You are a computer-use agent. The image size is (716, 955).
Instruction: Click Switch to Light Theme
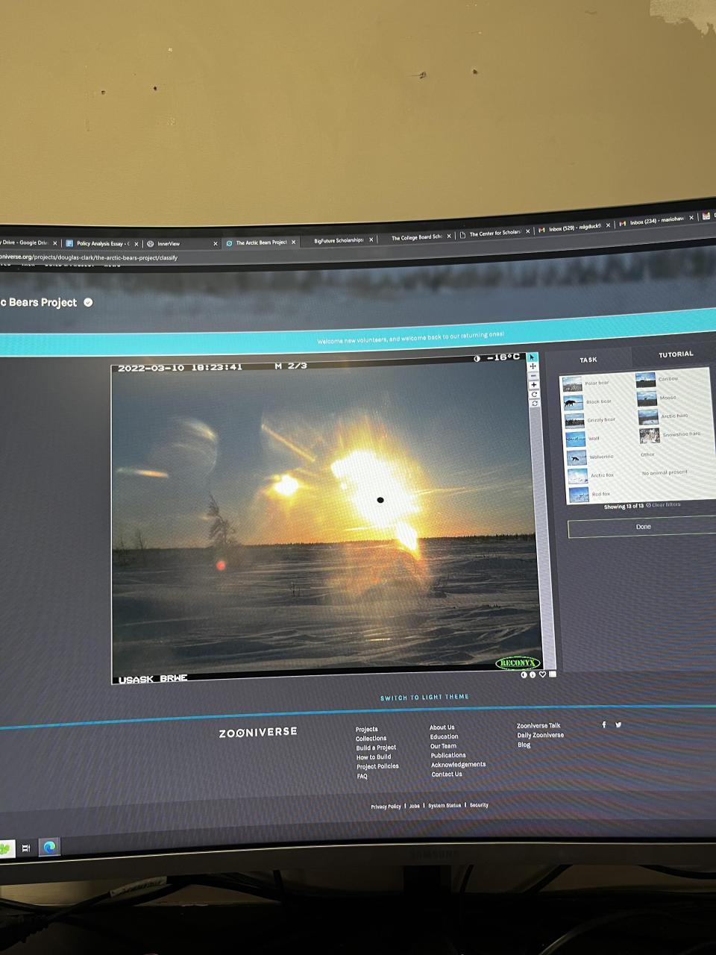click(424, 698)
